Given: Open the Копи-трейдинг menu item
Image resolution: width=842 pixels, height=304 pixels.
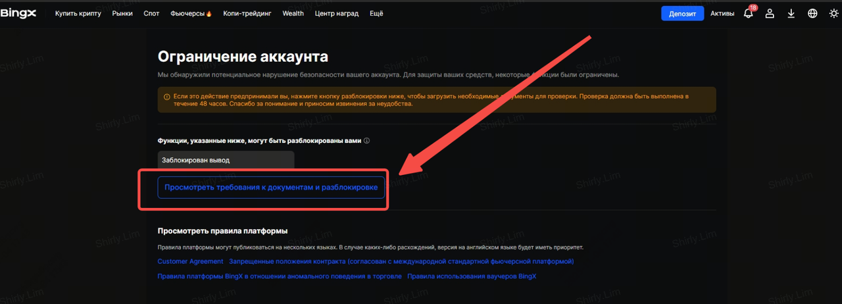Looking at the screenshot, I should point(248,13).
